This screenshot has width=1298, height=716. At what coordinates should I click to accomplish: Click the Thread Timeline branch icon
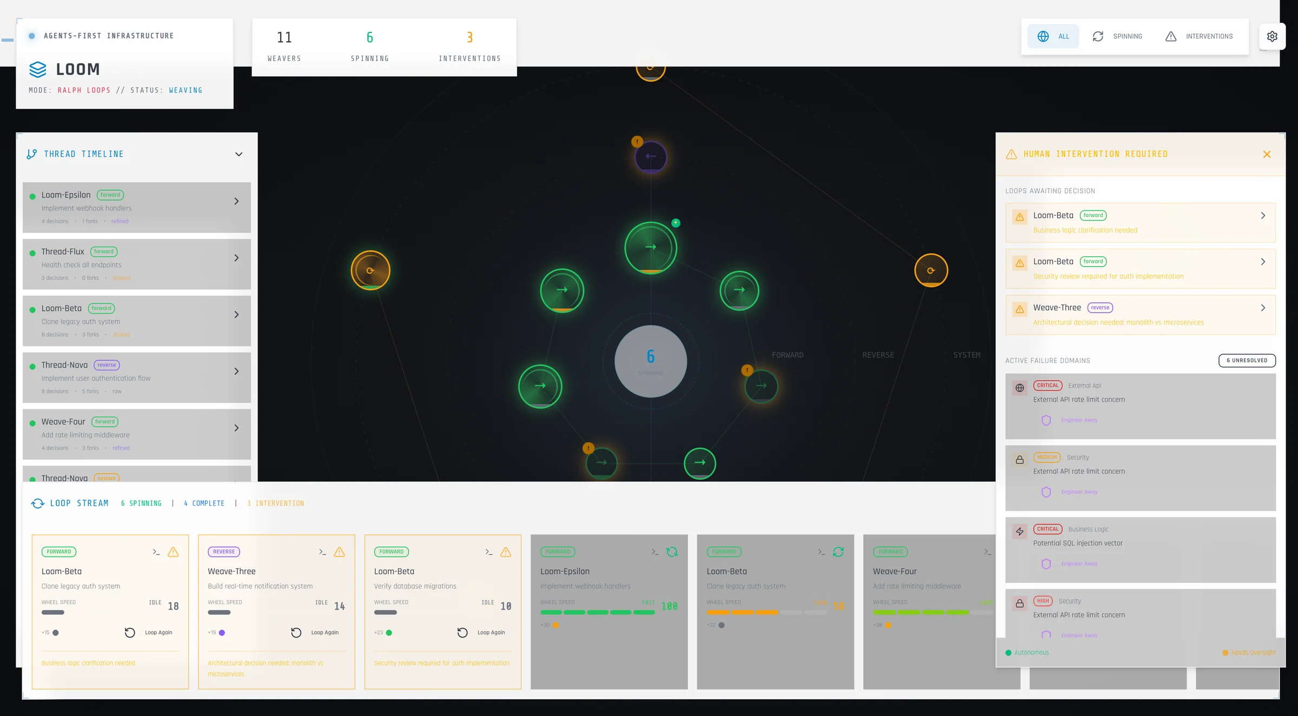[32, 154]
